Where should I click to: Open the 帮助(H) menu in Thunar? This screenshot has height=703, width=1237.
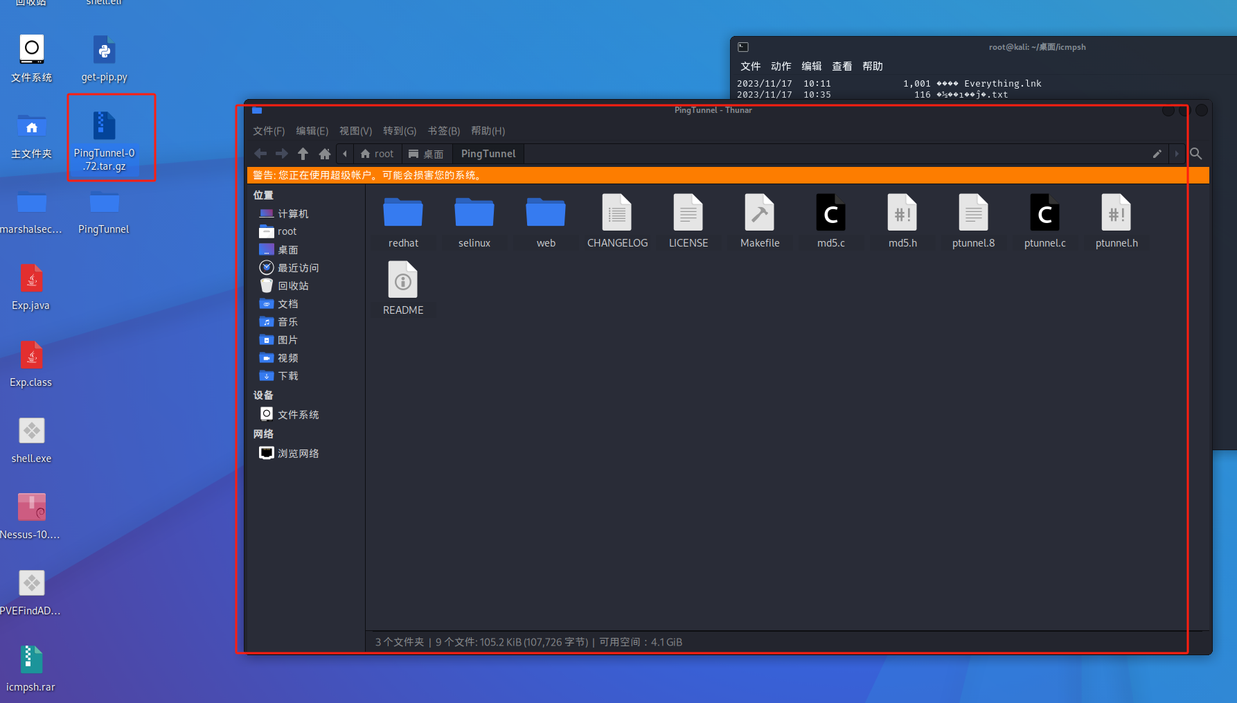(x=488, y=131)
